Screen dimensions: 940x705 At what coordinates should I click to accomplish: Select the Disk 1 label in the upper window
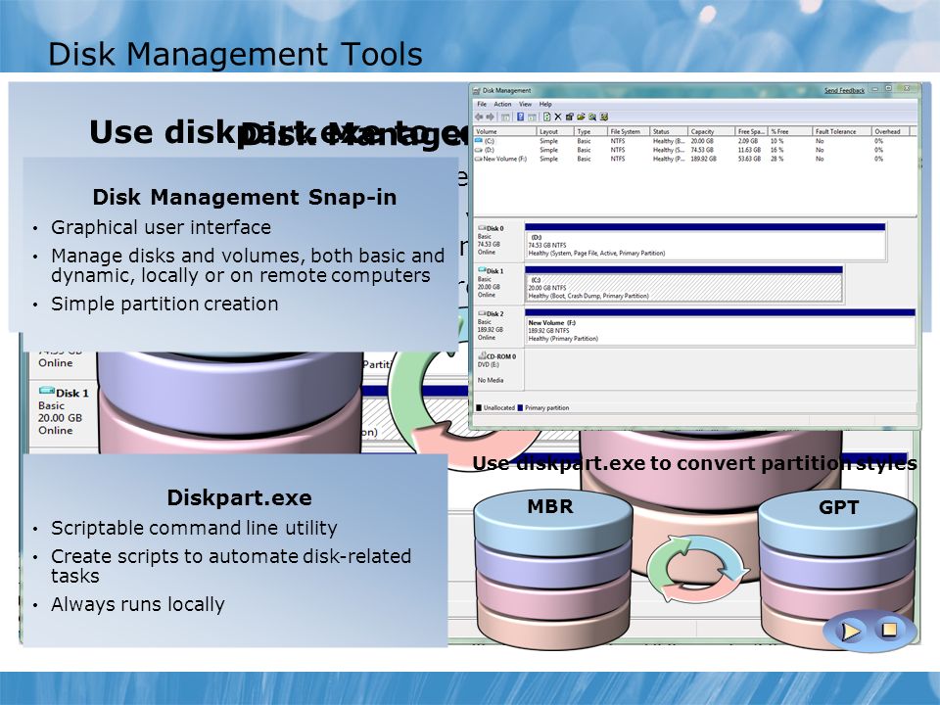[494, 271]
